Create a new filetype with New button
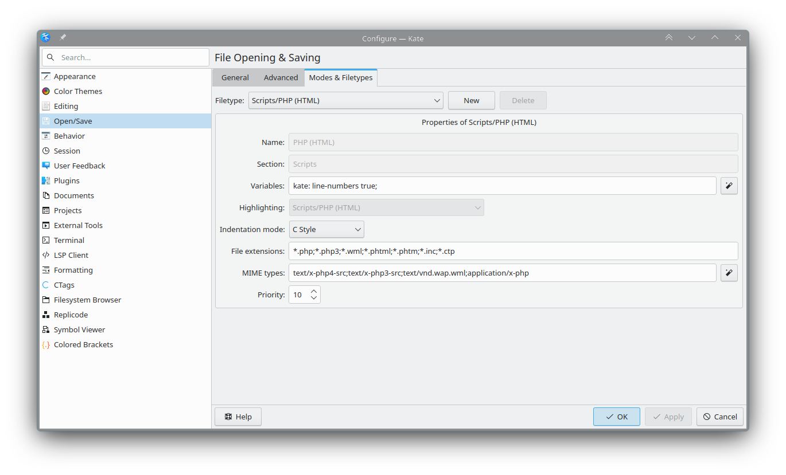786x475 pixels. click(472, 100)
